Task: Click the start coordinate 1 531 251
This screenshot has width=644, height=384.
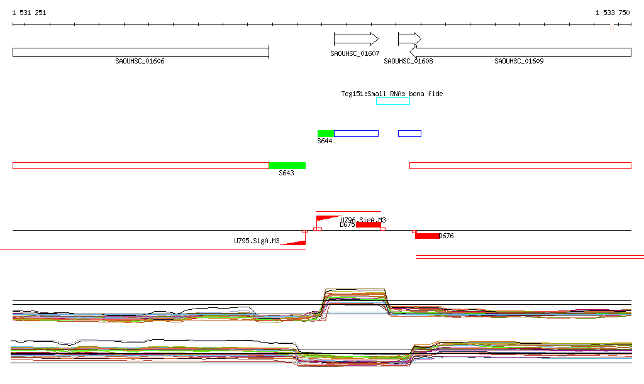Action: point(29,13)
